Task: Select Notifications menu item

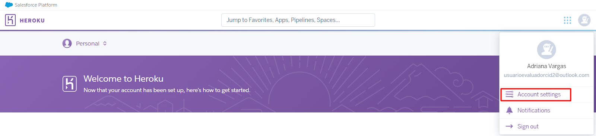Action: click(546, 110)
